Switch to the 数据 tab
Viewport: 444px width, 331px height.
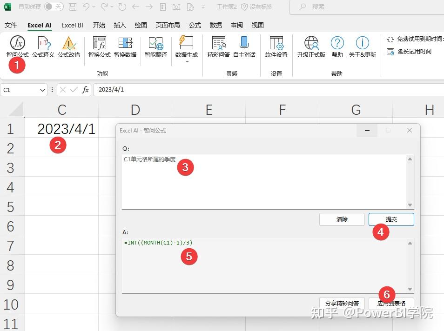click(x=216, y=25)
